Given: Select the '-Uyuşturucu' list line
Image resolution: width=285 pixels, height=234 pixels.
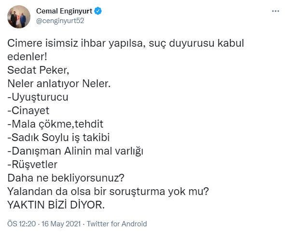Looking at the screenshot, I should click(38, 97).
